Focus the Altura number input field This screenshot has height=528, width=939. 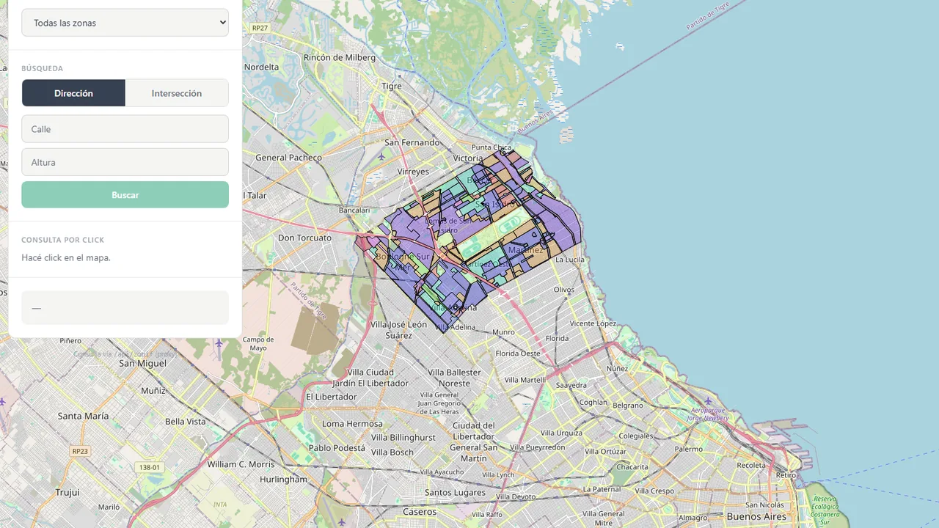tap(125, 162)
